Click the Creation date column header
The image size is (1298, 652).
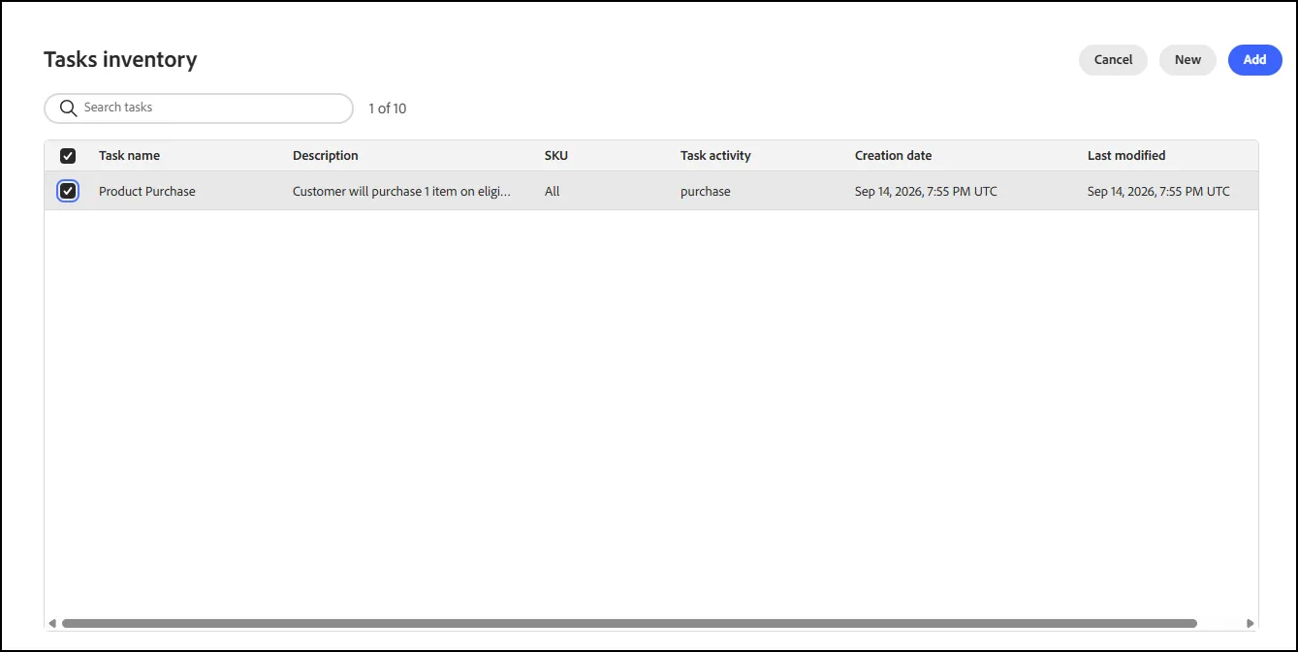pyautogui.click(x=893, y=156)
